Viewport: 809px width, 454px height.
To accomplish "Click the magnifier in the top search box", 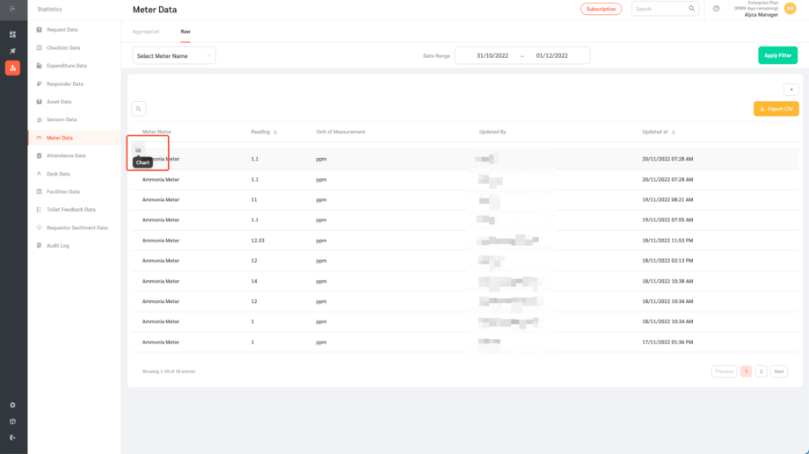I will click(691, 9).
